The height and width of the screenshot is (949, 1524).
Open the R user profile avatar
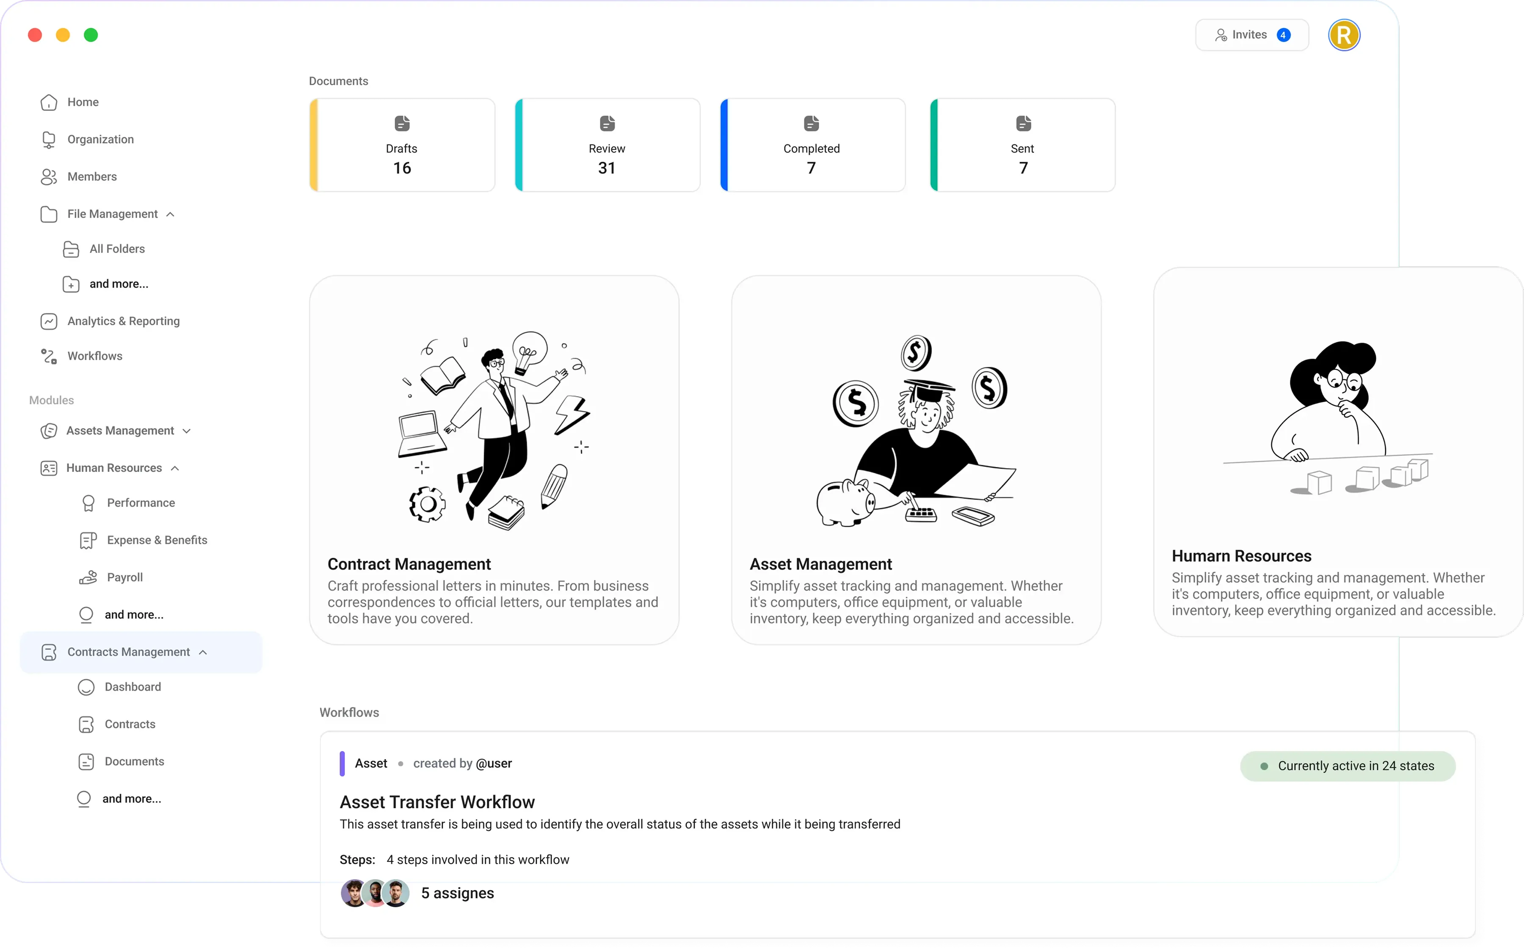[x=1344, y=35]
